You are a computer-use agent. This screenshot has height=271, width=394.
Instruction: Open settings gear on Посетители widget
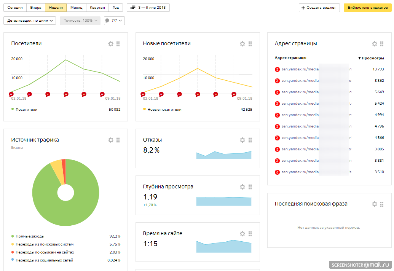pos(111,44)
